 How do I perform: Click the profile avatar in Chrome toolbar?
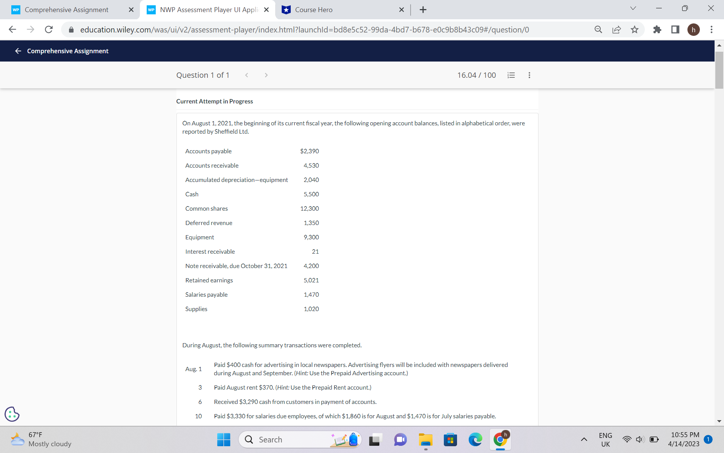point(694,29)
